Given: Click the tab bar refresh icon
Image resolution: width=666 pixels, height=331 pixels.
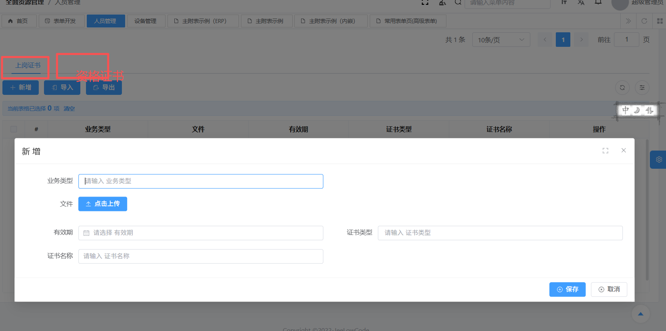Looking at the screenshot, I should click(x=644, y=21).
